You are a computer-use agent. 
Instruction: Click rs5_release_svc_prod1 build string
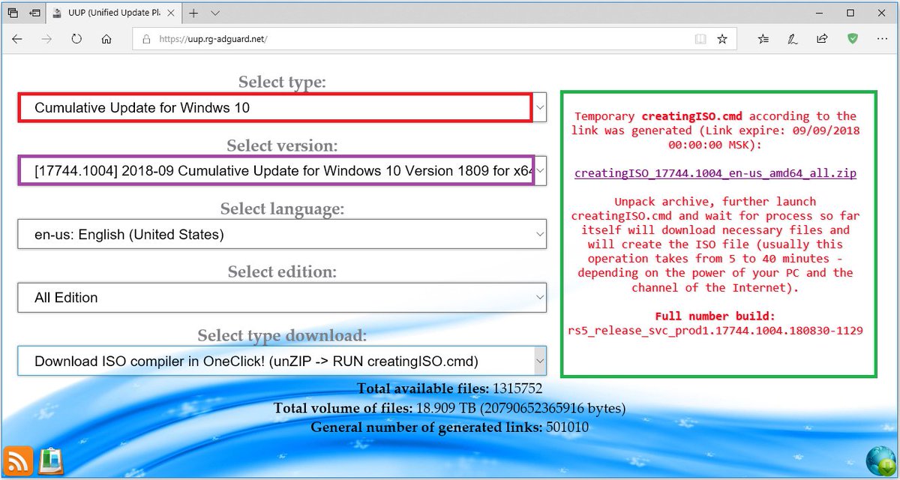pos(715,330)
